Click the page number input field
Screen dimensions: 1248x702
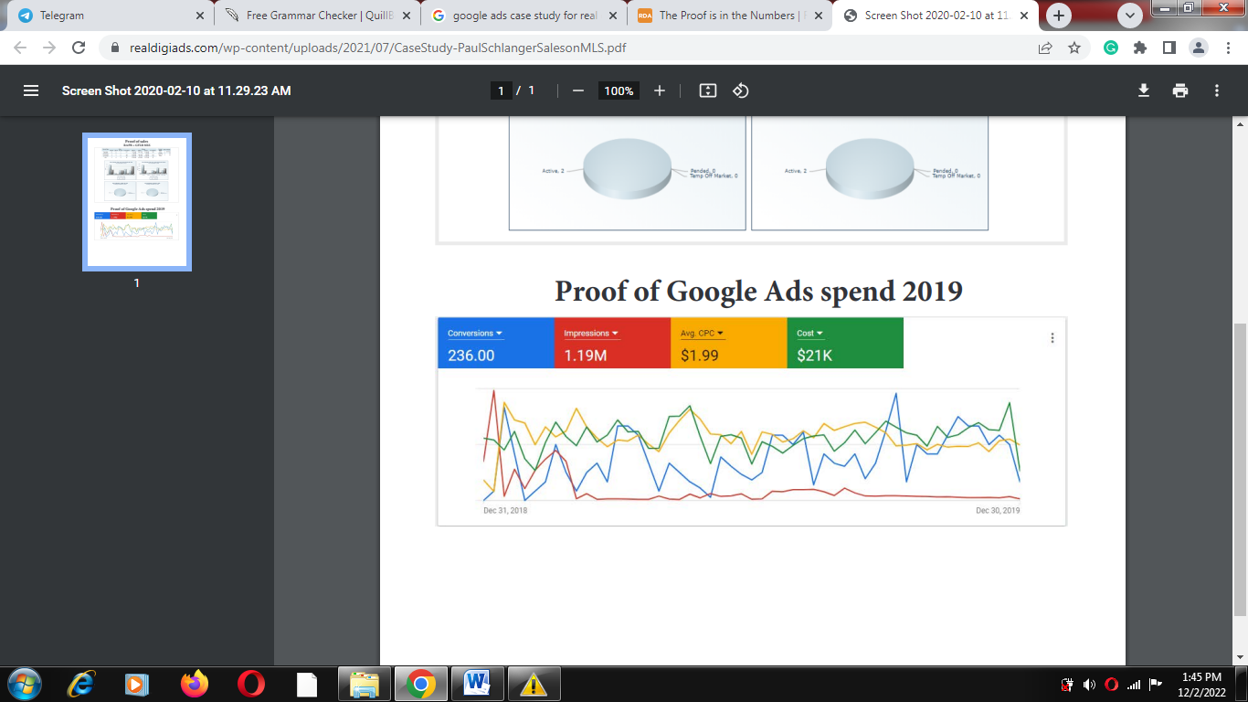point(501,90)
